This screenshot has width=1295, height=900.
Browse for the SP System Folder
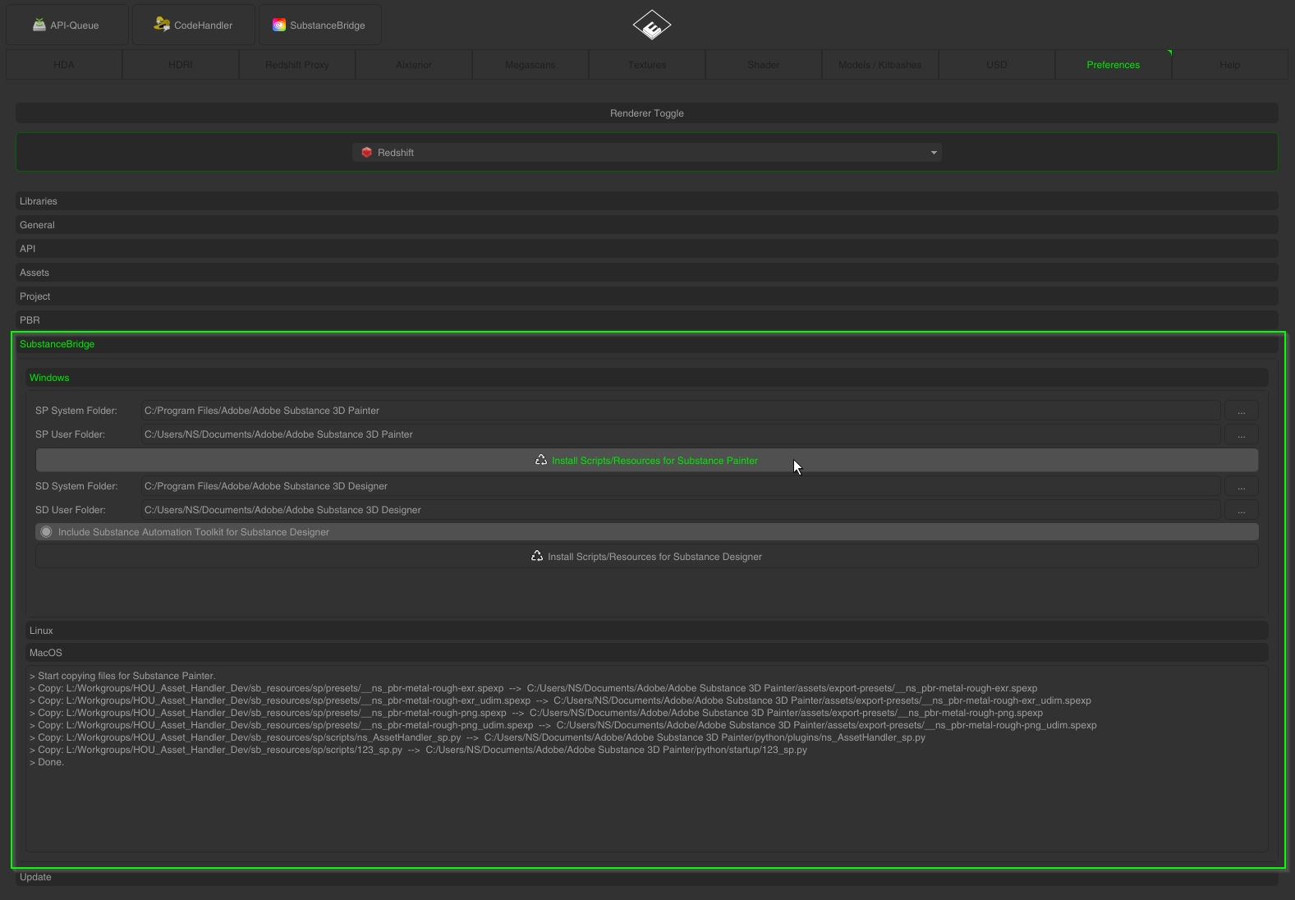(1241, 411)
